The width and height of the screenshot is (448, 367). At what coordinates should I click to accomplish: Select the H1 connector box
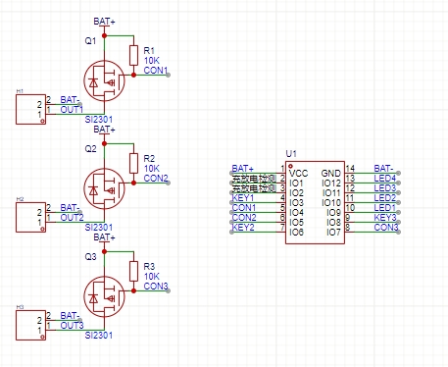(x=30, y=110)
